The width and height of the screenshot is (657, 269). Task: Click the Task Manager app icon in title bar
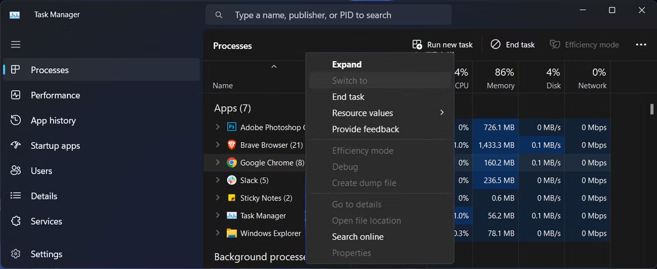[15, 15]
